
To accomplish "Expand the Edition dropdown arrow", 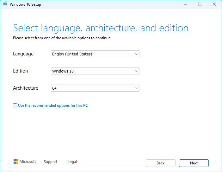I will click(137, 71).
